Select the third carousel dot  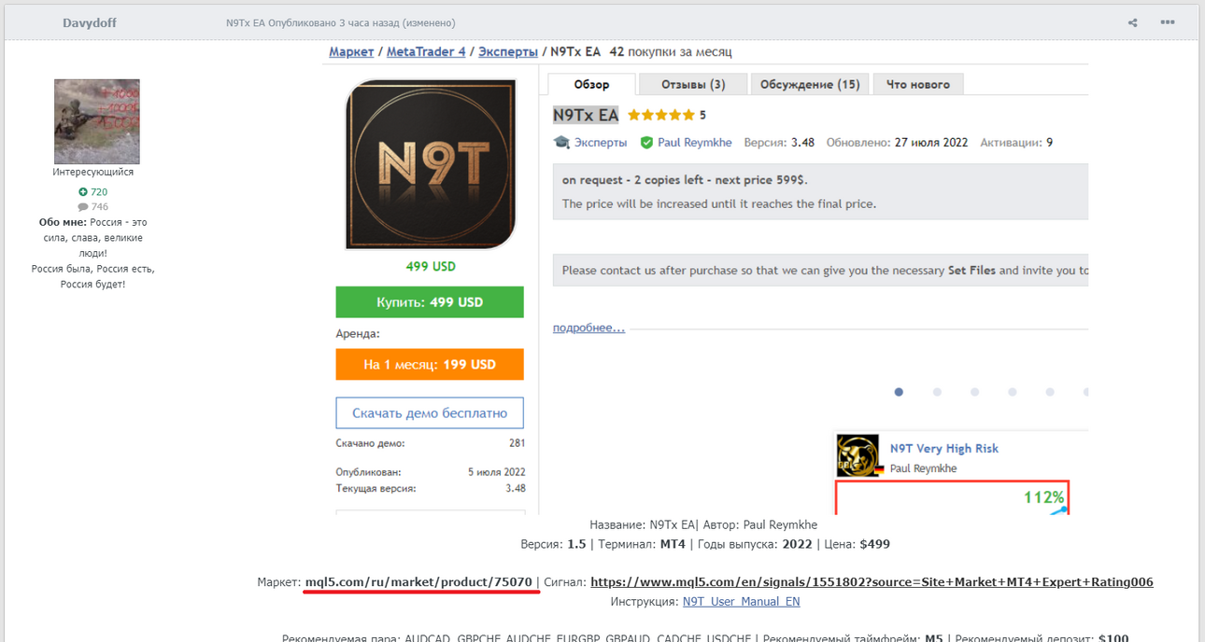point(974,392)
